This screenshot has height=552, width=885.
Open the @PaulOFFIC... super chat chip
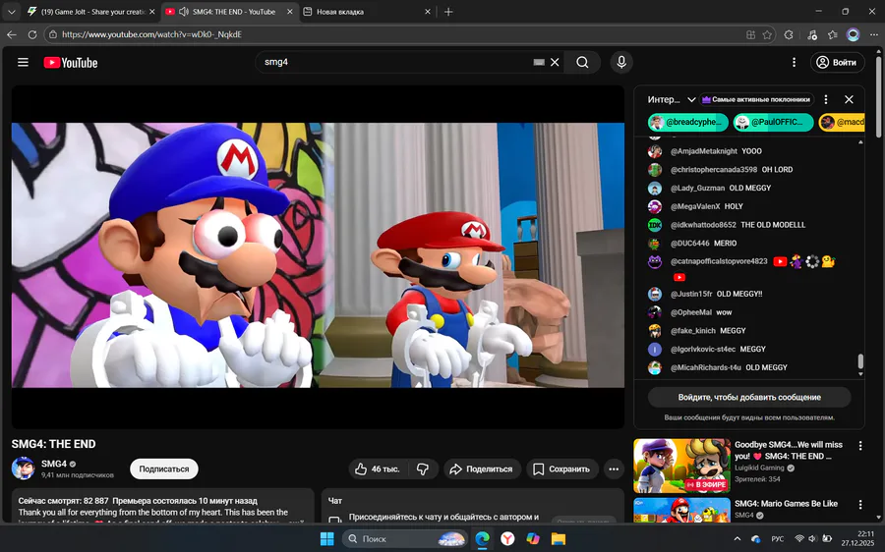pos(773,122)
